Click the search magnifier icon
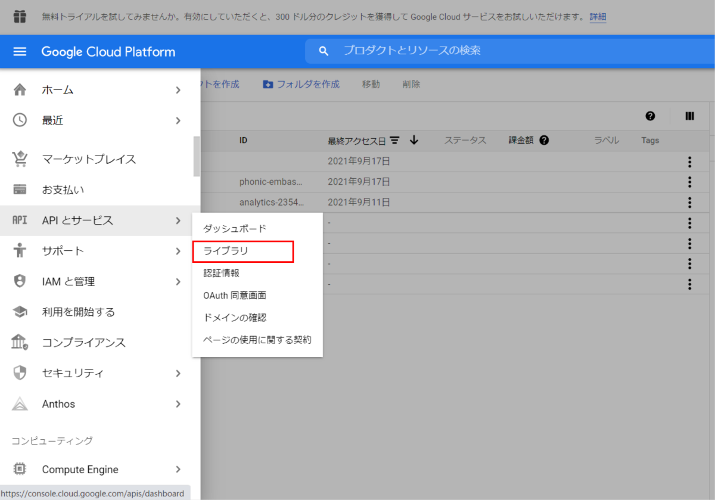Image resolution: width=715 pixels, height=500 pixels. click(324, 51)
